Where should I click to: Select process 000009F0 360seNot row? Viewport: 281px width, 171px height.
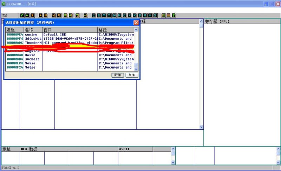(70, 39)
